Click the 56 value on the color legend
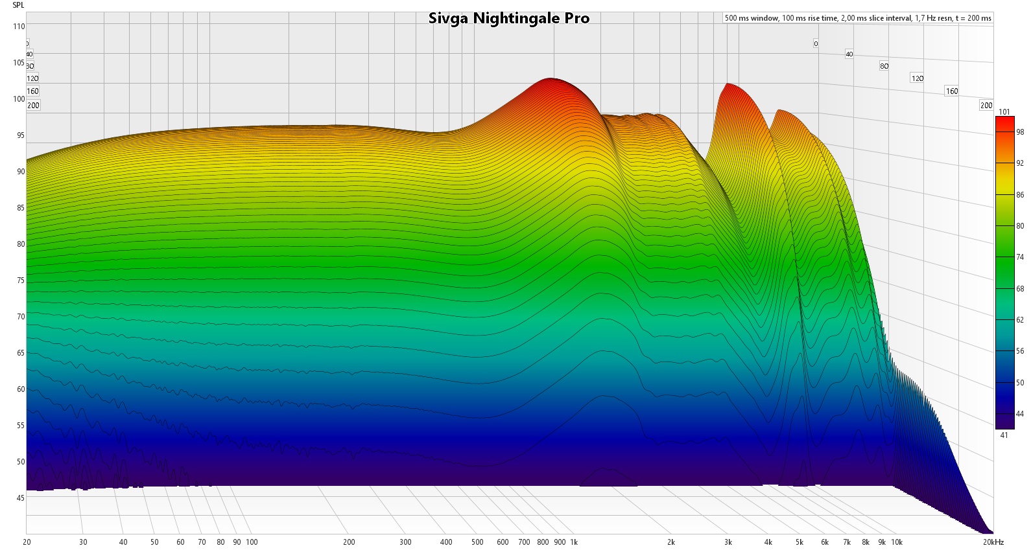 coord(1020,351)
